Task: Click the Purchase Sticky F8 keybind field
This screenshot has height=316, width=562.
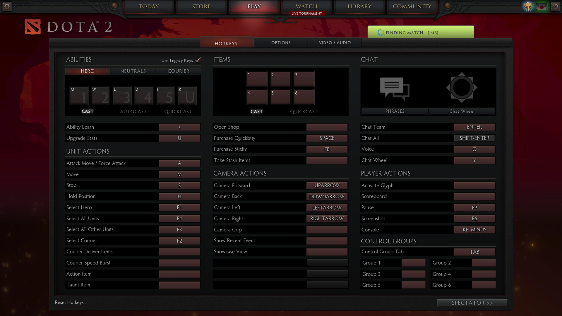Action: click(327, 149)
